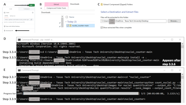Collapse the Today (3) group chevron
186x105 pixels.
pos(66,22)
